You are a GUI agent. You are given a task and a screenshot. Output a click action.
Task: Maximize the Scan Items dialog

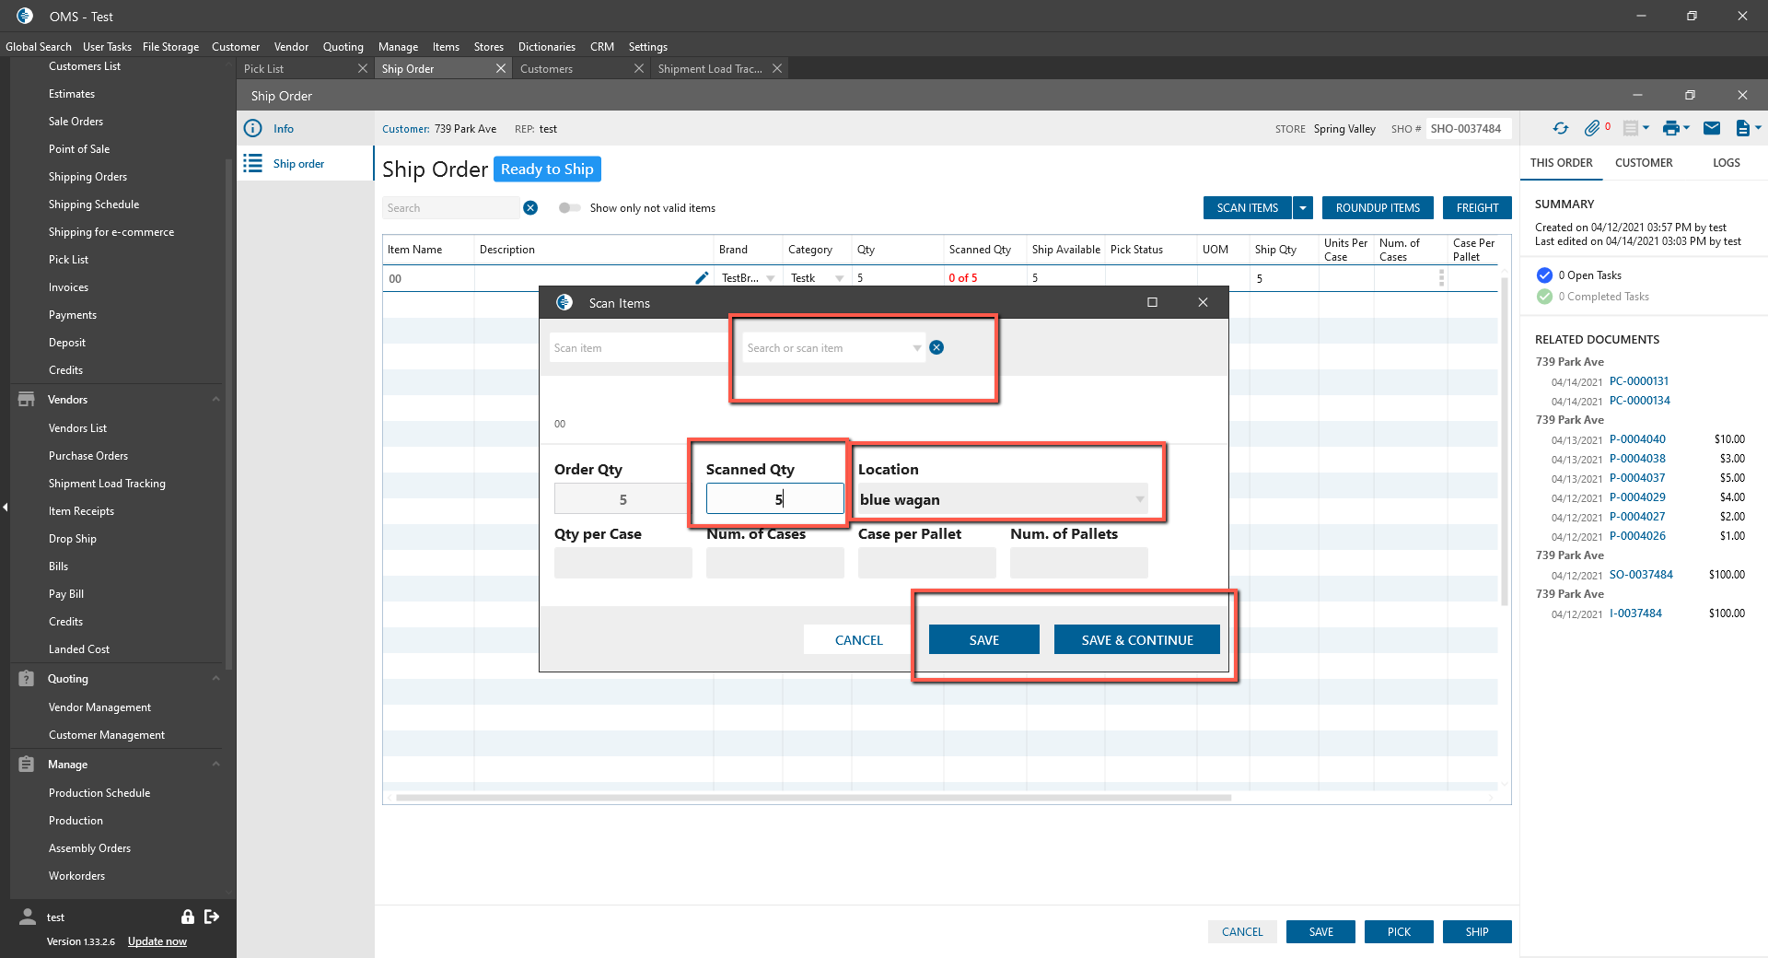pyautogui.click(x=1152, y=302)
